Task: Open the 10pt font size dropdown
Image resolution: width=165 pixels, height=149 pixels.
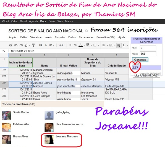Action: click(x=62, y=45)
